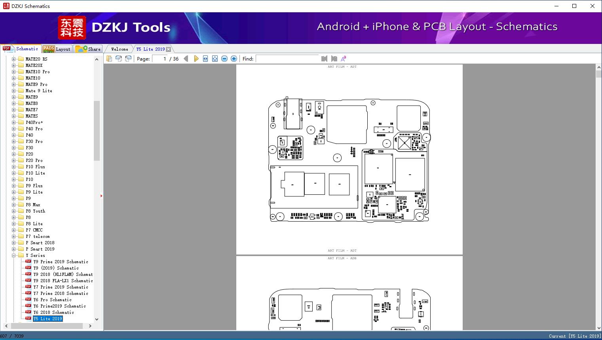Select the P8 Max folder label
Image resolution: width=602 pixels, height=340 pixels.
(x=33, y=205)
